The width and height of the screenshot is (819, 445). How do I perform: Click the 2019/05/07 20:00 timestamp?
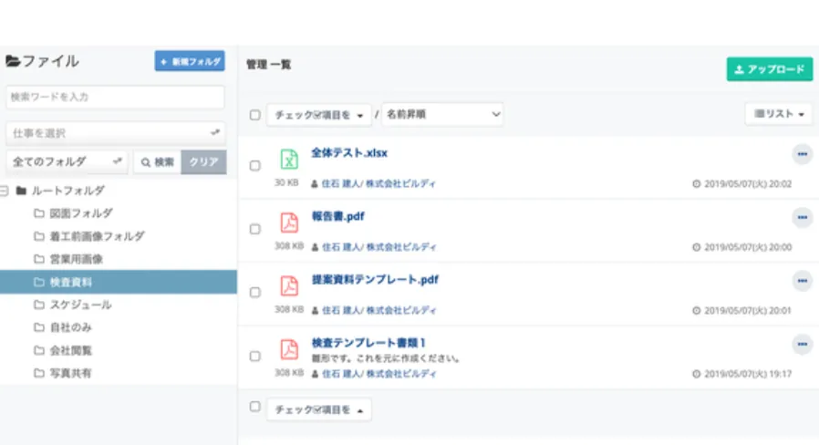click(x=748, y=247)
